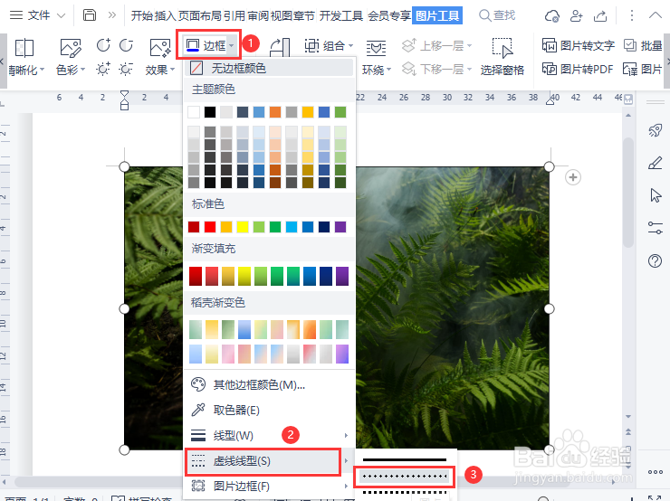Open the 线型(W) submenu
Image resolution: width=670 pixels, height=501 pixels.
269,435
